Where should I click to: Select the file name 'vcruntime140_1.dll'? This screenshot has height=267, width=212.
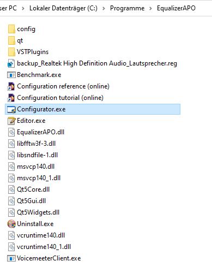(44, 247)
